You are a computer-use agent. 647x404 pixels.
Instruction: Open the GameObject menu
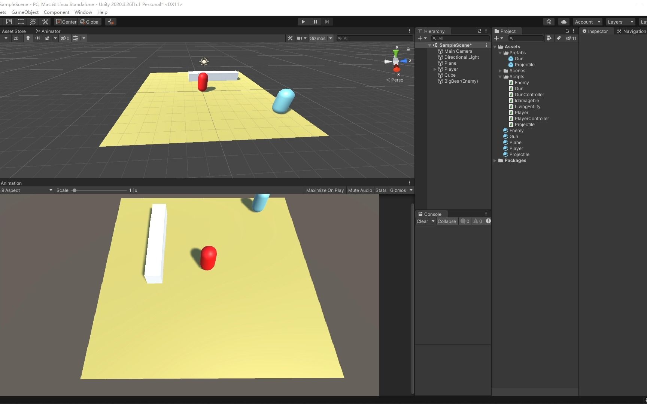tap(25, 12)
